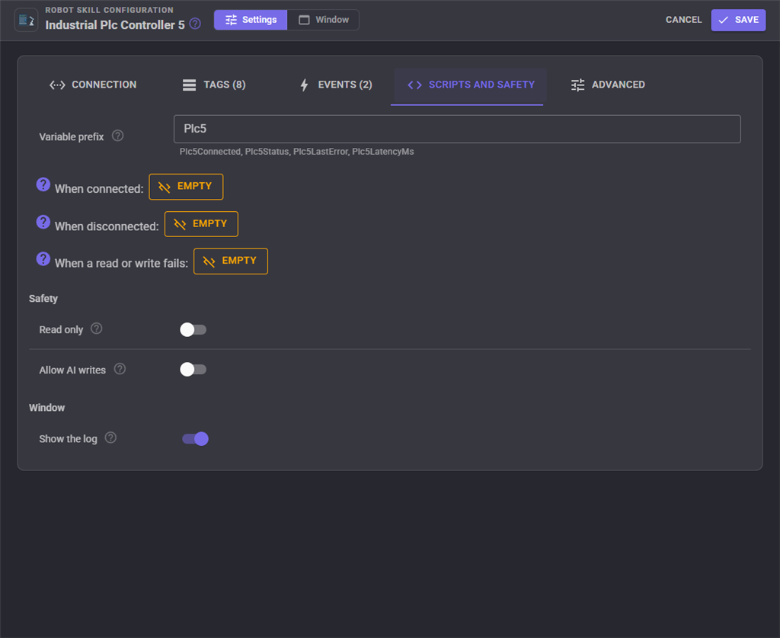The height and width of the screenshot is (638, 780).
Task: Cancel the configuration changes
Action: 683,20
